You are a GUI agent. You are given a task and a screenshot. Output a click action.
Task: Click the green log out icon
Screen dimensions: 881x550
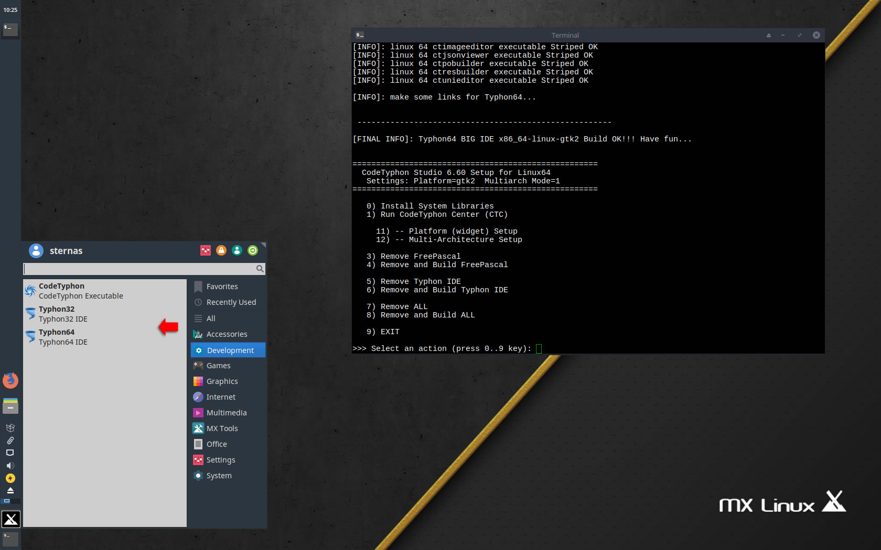pyautogui.click(x=253, y=250)
